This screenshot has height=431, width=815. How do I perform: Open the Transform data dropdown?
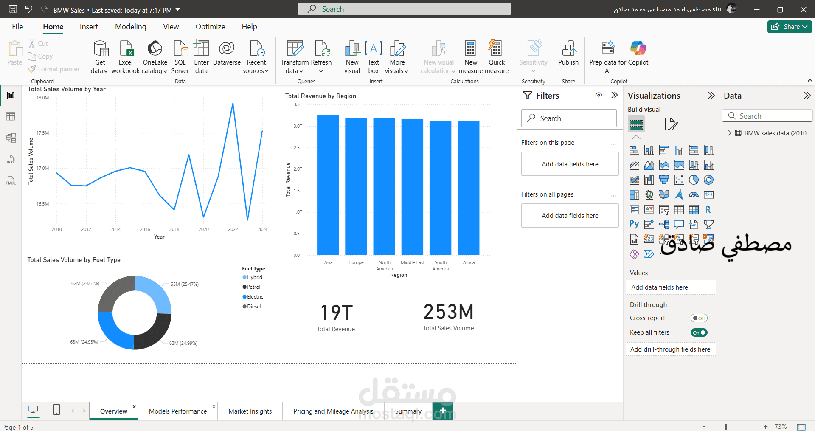(x=295, y=57)
